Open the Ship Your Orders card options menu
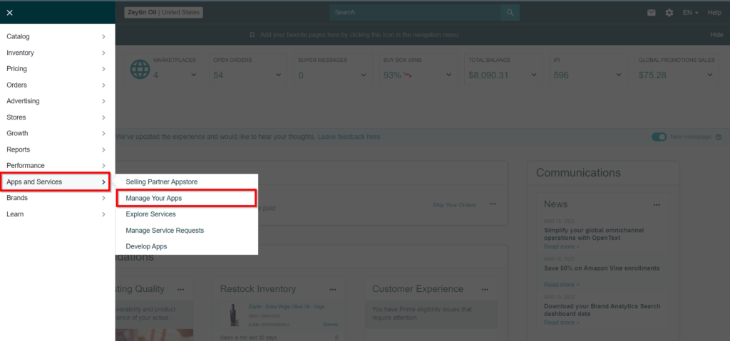This screenshot has height=341, width=730. [493, 204]
